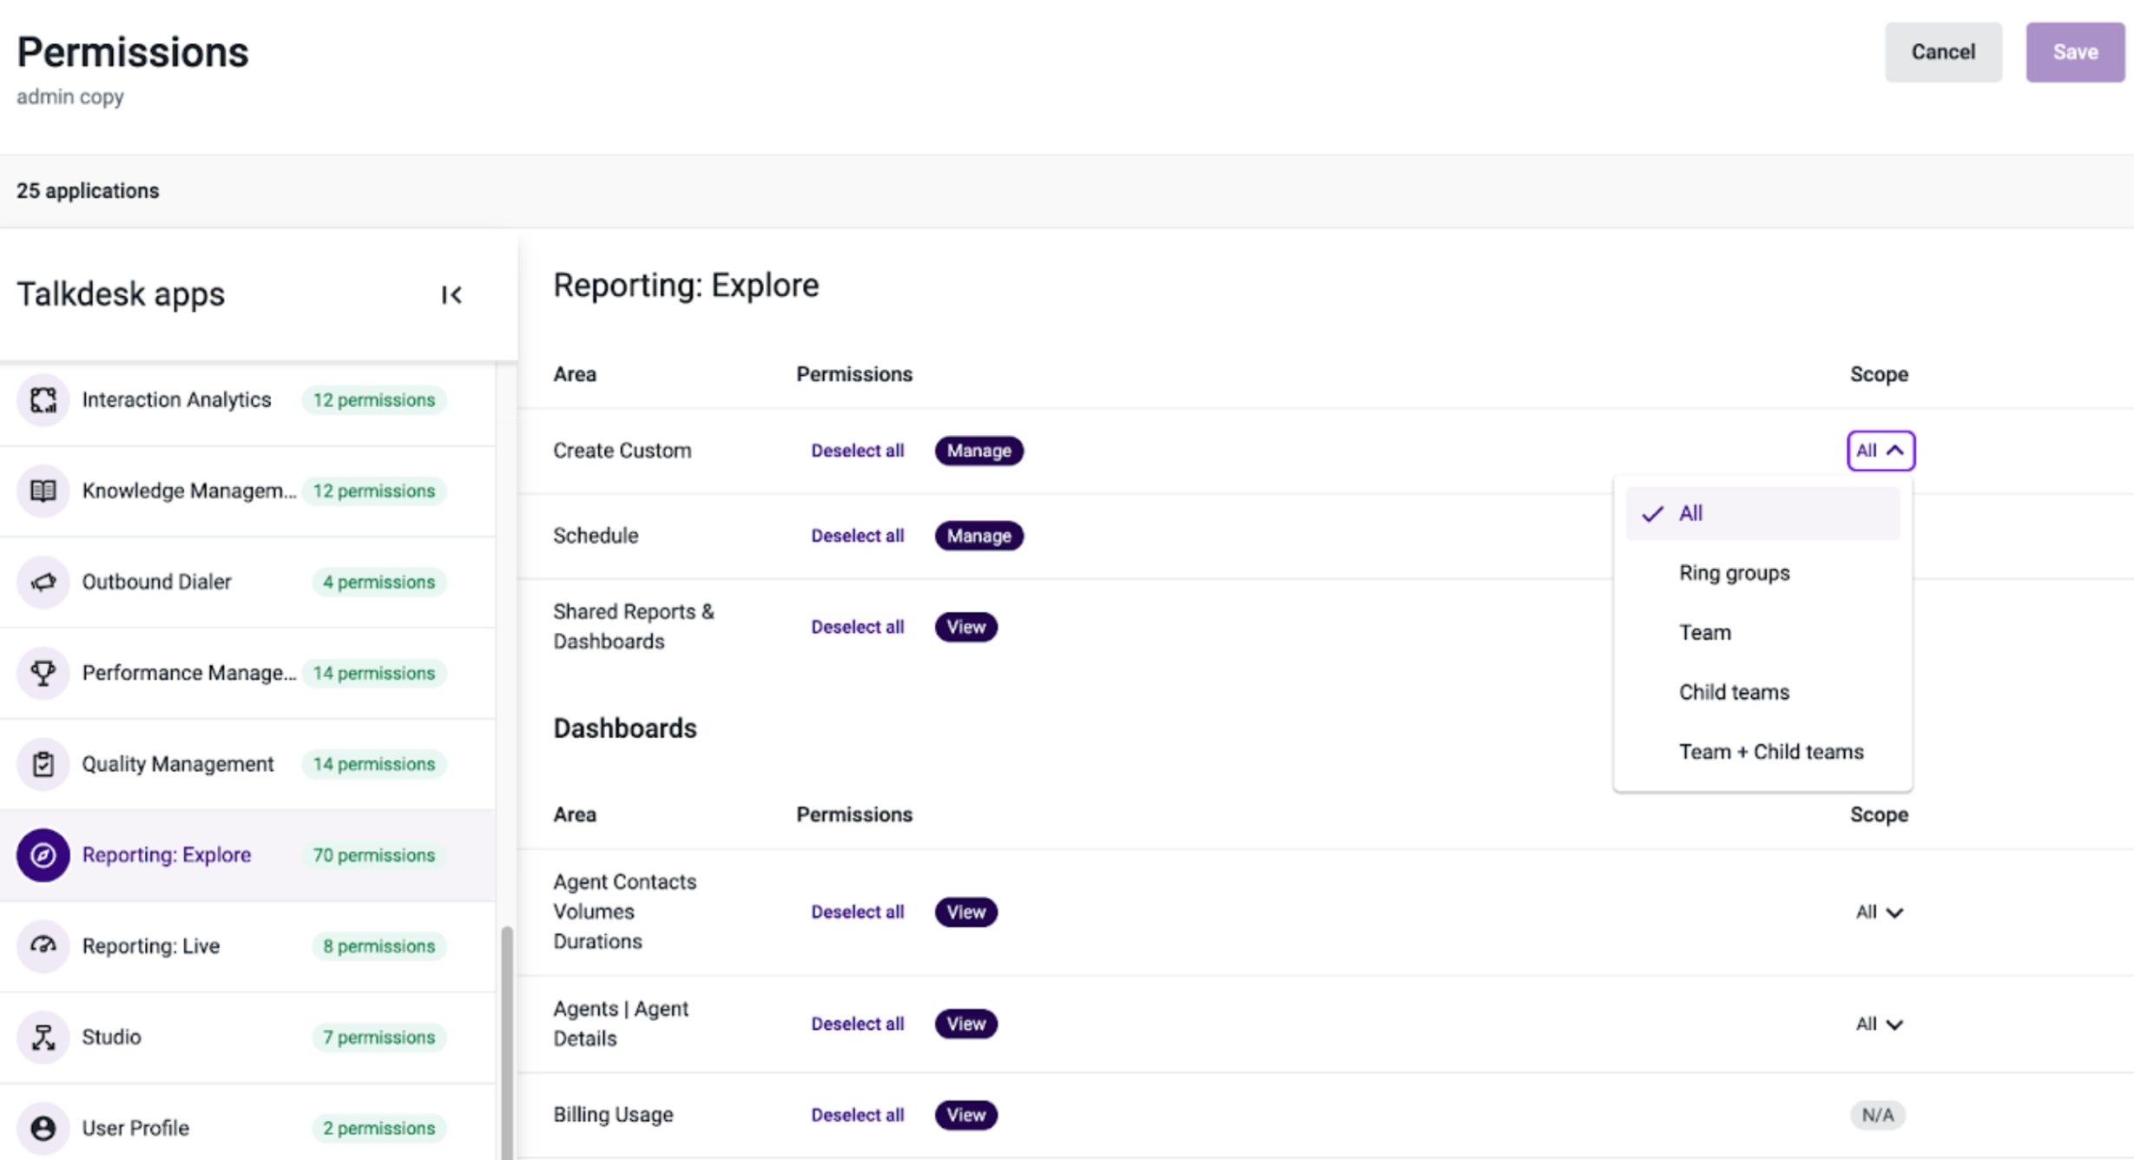Click Deselect all for Schedule
The image size is (2134, 1160).
pyautogui.click(x=857, y=536)
